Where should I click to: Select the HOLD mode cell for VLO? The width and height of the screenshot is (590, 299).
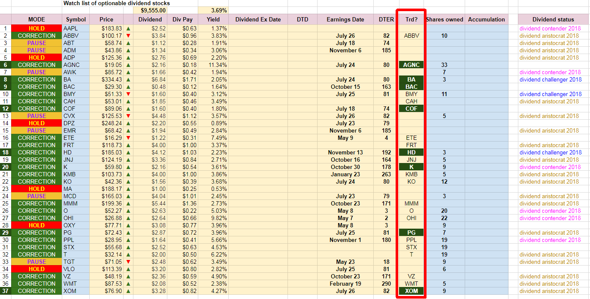pyautogui.click(x=36, y=269)
